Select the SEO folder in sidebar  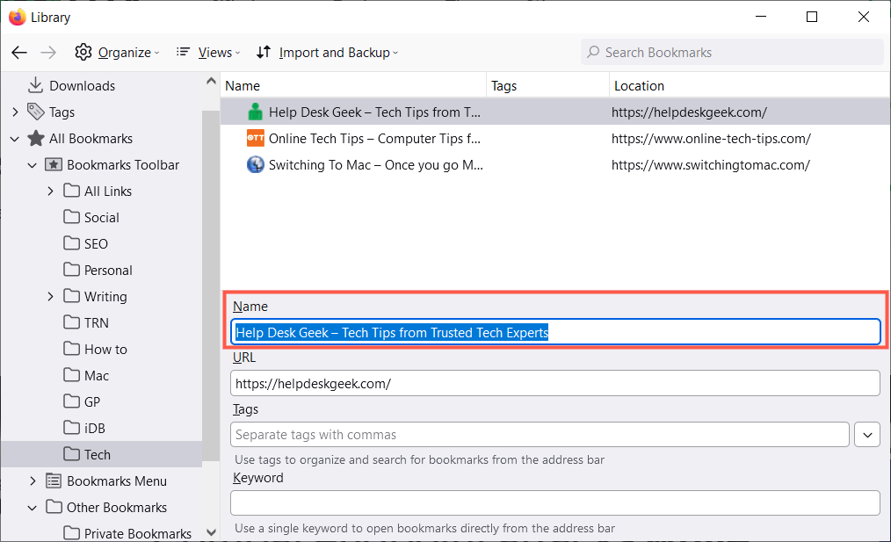click(96, 243)
